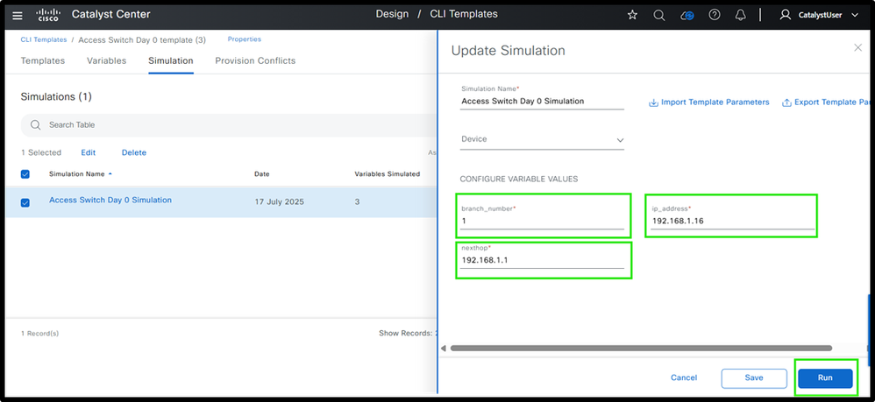Click the cloud status icon
The height and width of the screenshot is (402, 875).
tap(687, 15)
